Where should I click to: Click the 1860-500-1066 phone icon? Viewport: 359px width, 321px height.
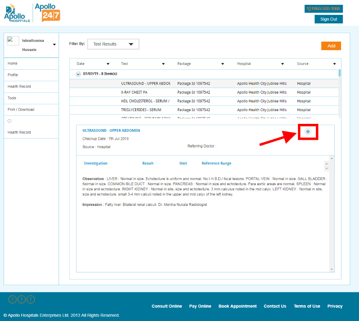tap(309, 8)
